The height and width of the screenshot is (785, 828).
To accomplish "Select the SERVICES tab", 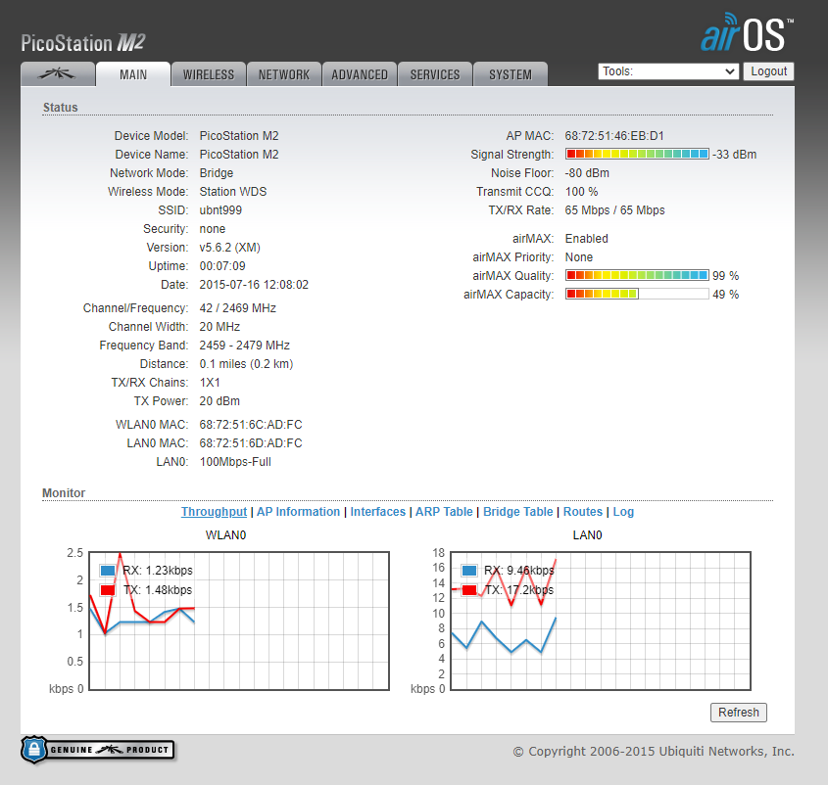I will tap(435, 74).
